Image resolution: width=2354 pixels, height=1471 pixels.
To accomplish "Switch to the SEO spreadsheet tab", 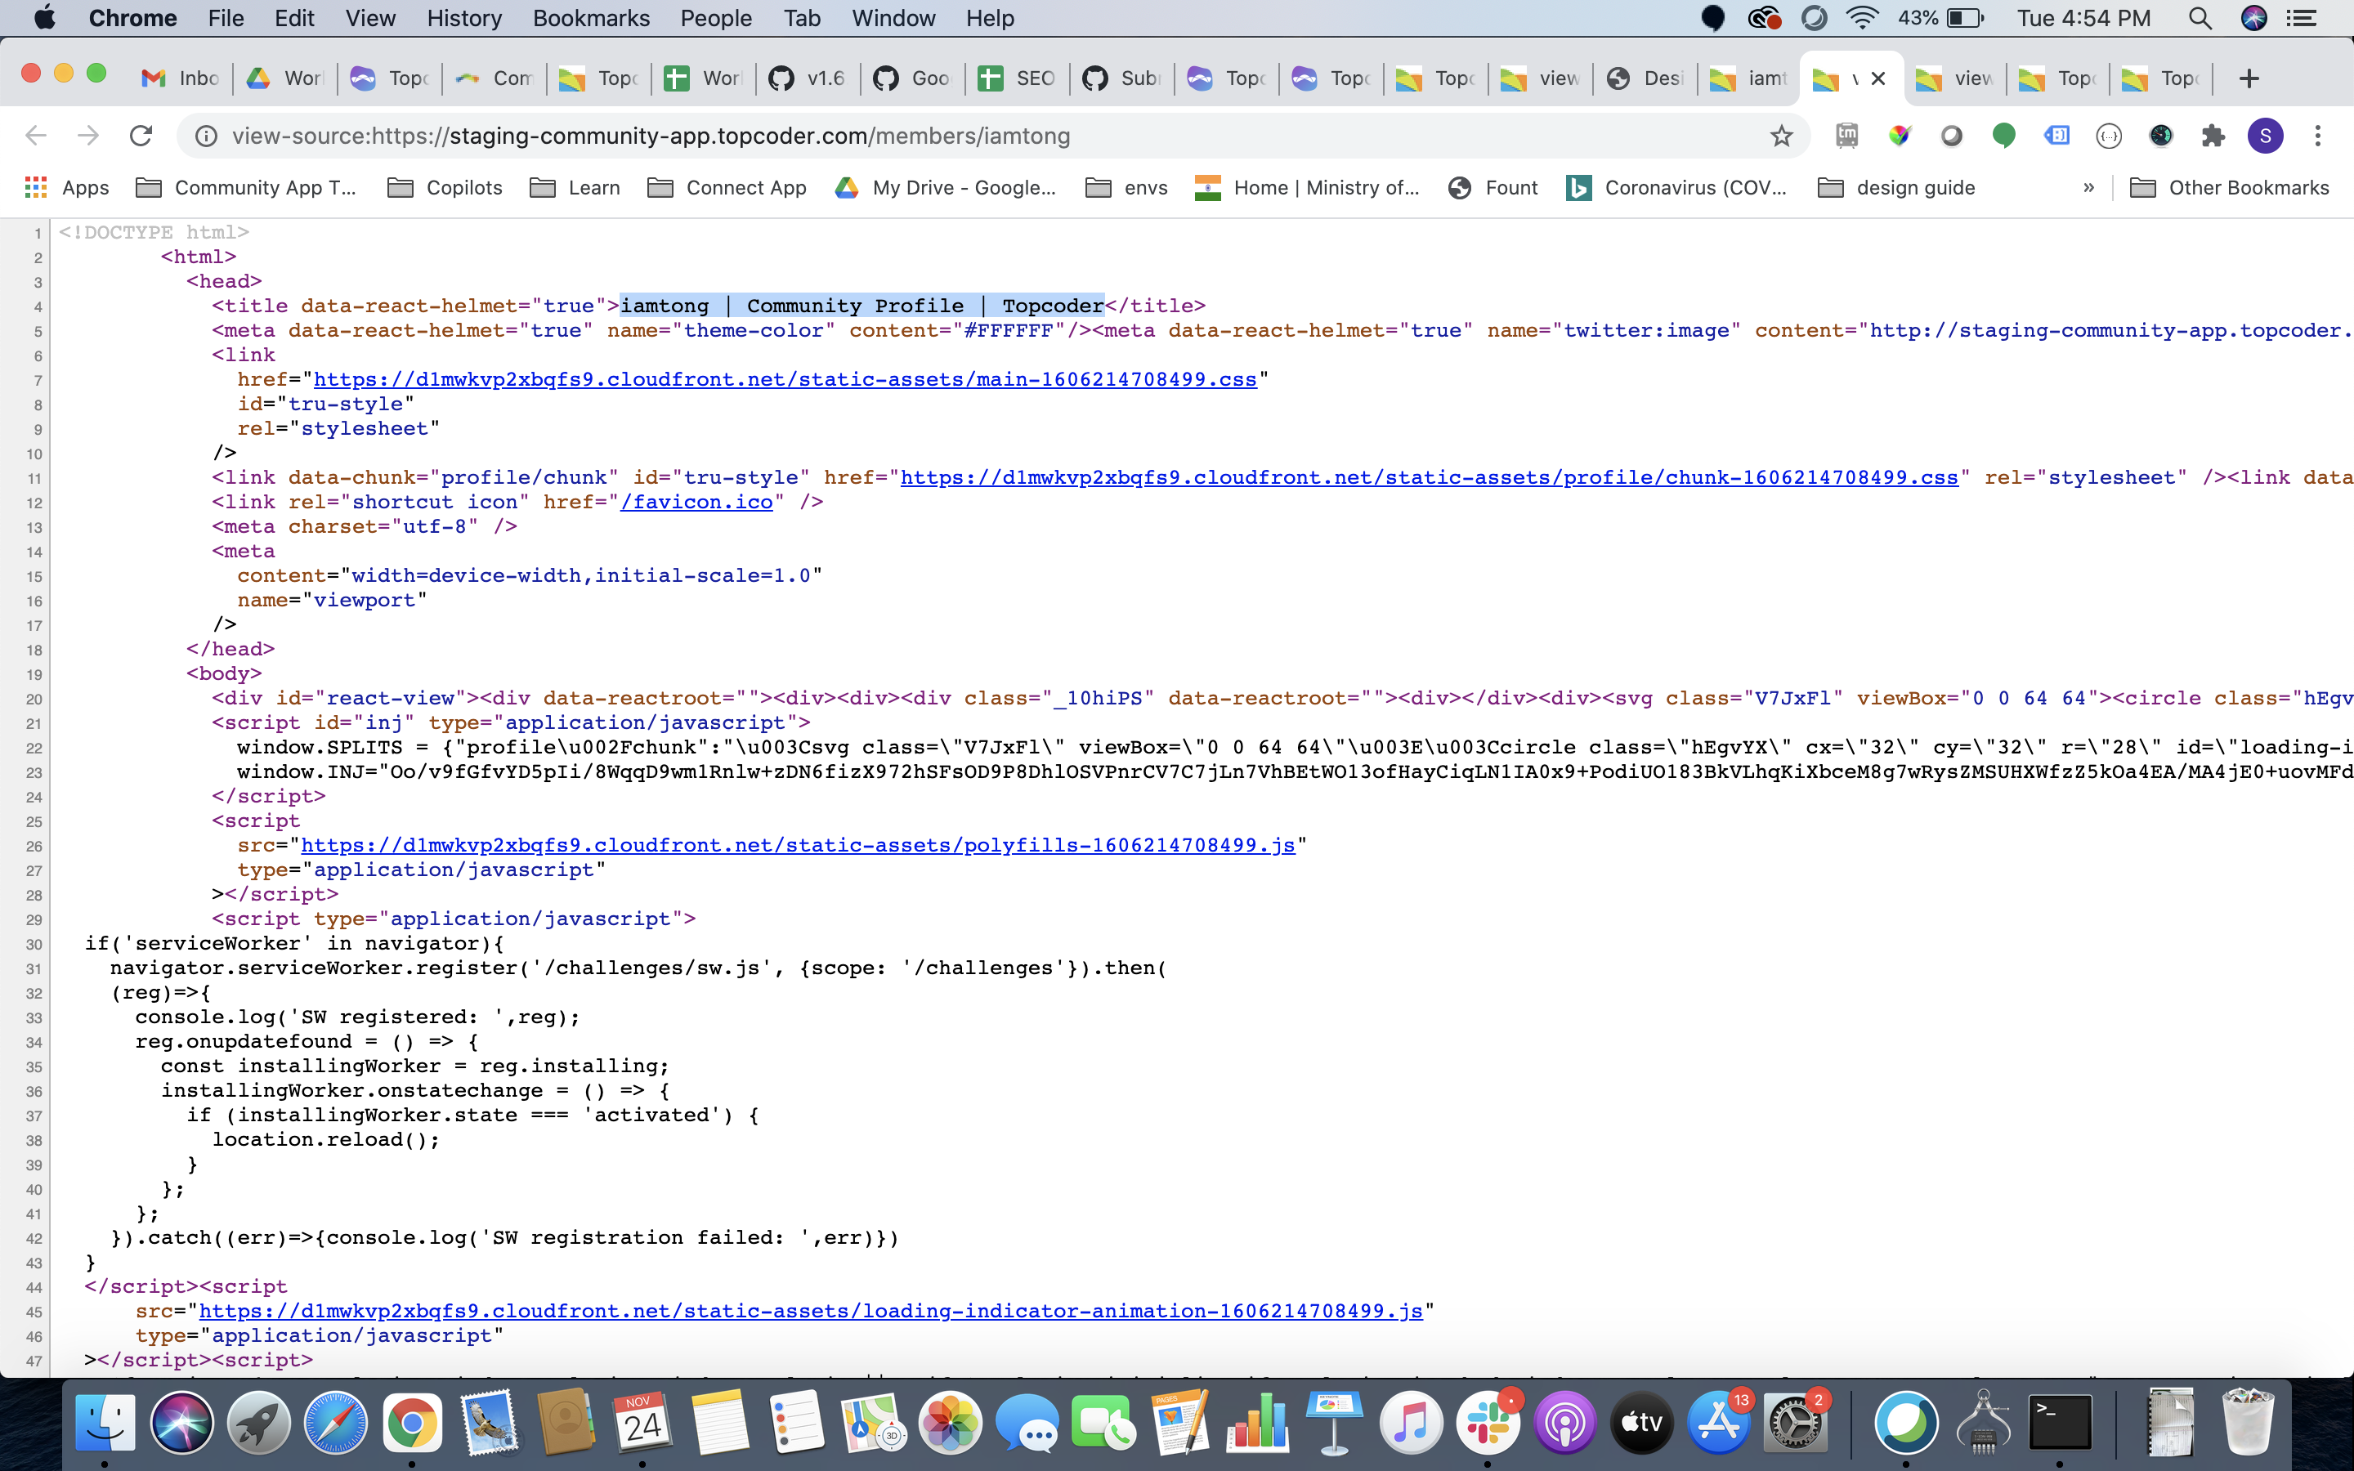I will tap(1017, 78).
